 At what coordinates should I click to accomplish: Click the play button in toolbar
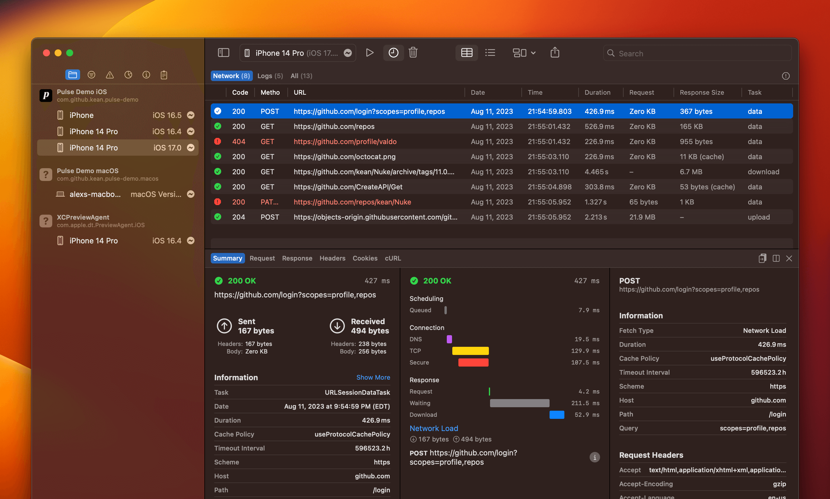369,53
